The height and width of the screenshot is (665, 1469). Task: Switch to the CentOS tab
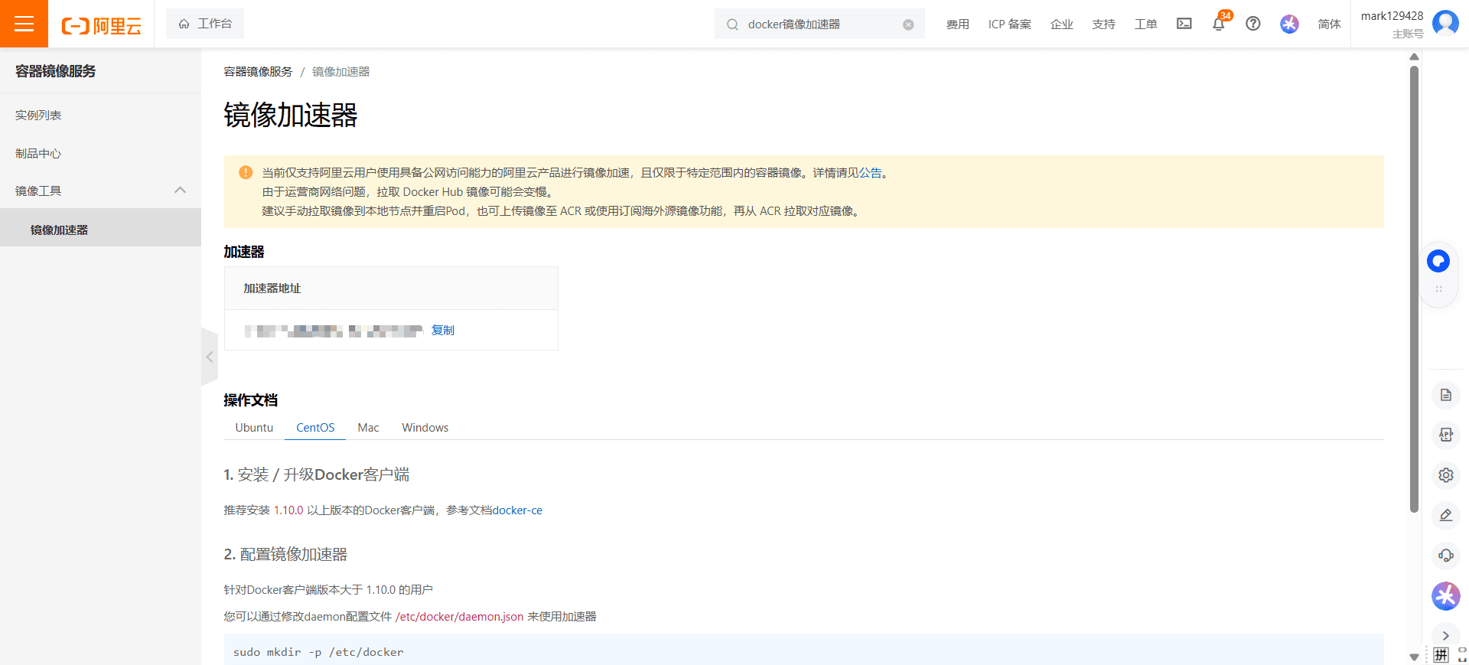point(315,428)
